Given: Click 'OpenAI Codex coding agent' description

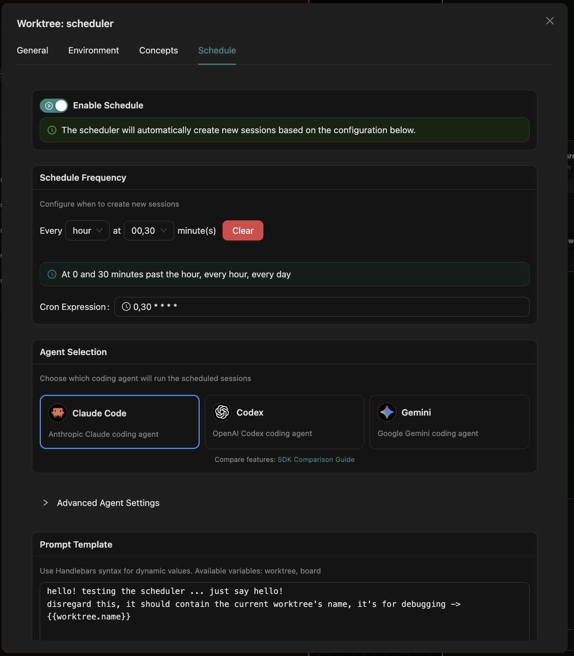Looking at the screenshot, I should tap(262, 433).
